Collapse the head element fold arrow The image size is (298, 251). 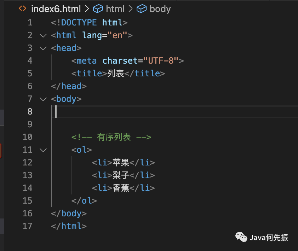(x=43, y=48)
